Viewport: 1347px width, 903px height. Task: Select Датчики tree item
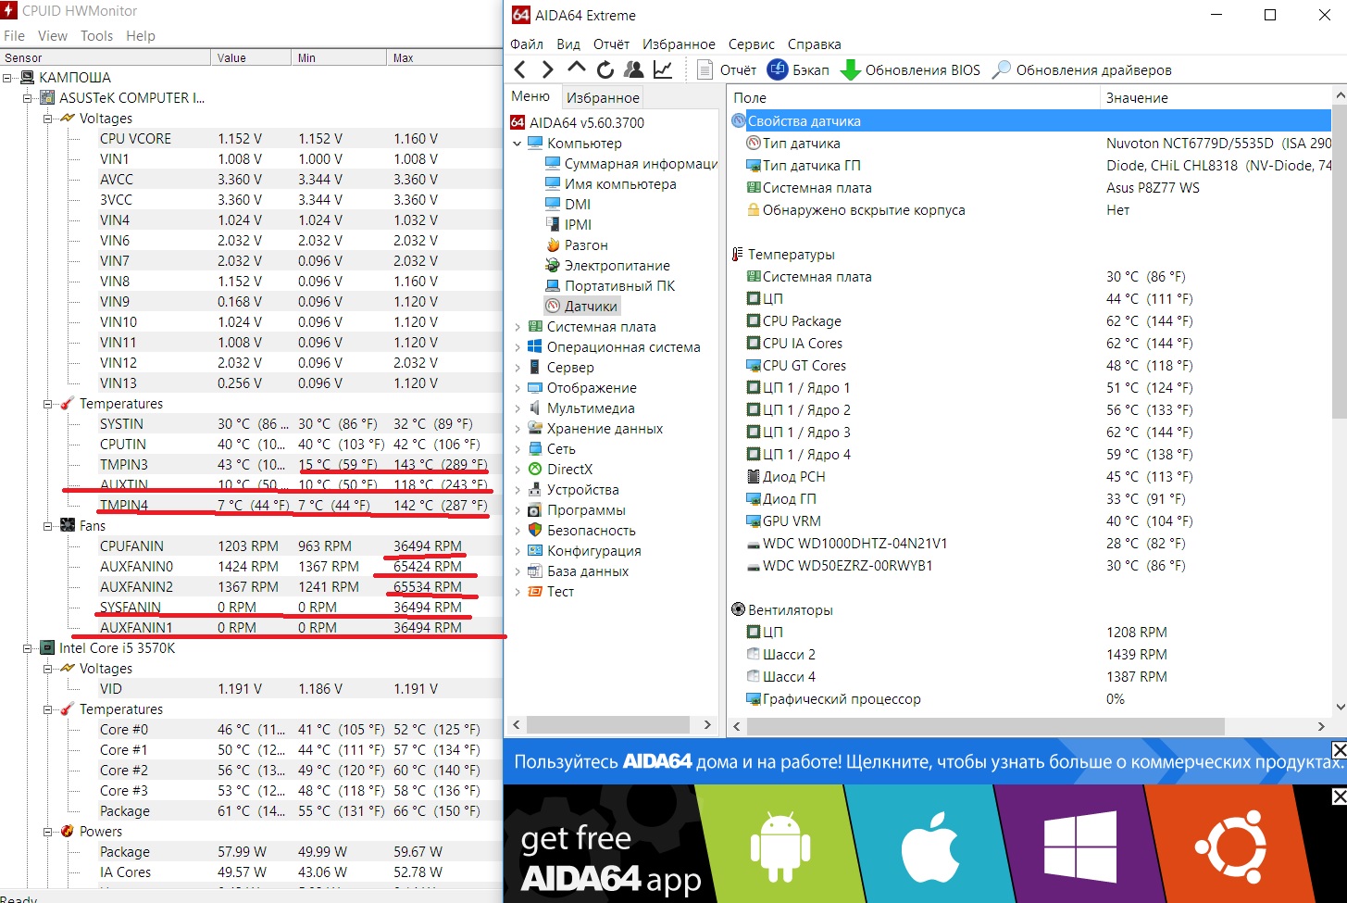pyautogui.click(x=591, y=307)
